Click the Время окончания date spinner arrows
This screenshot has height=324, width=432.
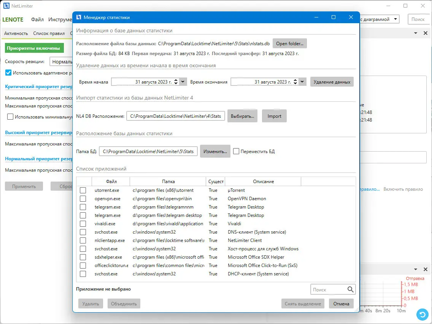(x=295, y=82)
